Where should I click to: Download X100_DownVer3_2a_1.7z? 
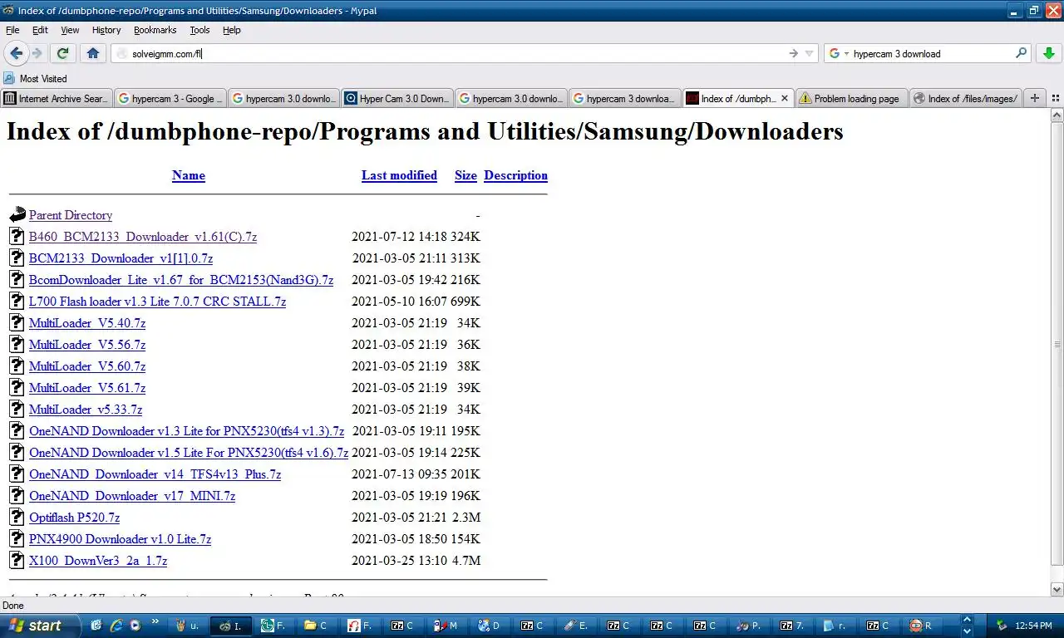point(98,561)
